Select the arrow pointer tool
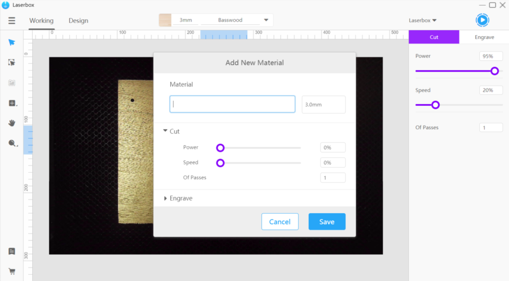 [11, 43]
